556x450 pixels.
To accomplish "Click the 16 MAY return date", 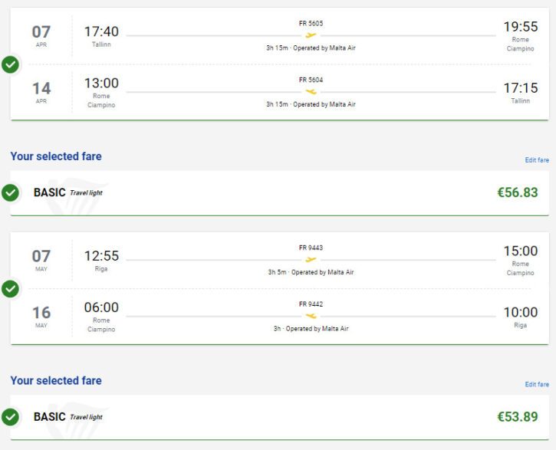I will point(41,317).
